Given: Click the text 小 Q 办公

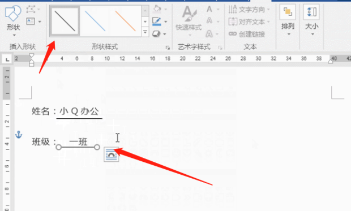Looking at the screenshot, I should pos(79,111).
